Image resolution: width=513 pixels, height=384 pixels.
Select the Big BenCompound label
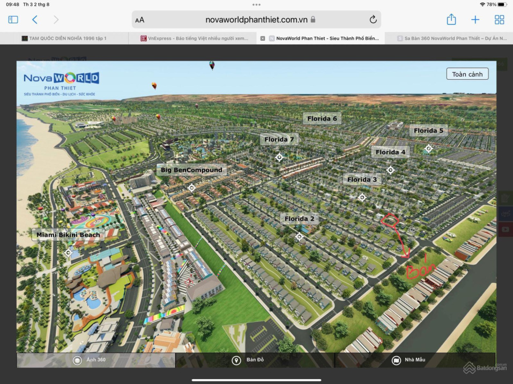click(191, 170)
